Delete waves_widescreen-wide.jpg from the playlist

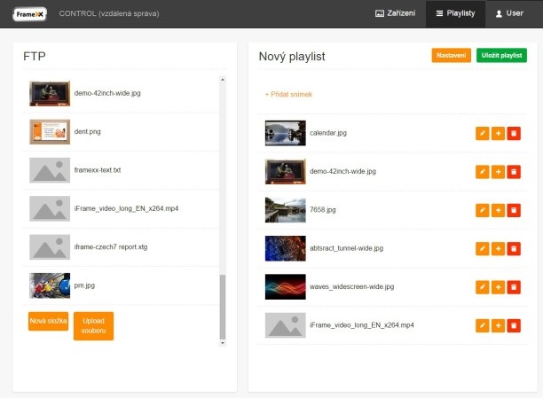514,287
